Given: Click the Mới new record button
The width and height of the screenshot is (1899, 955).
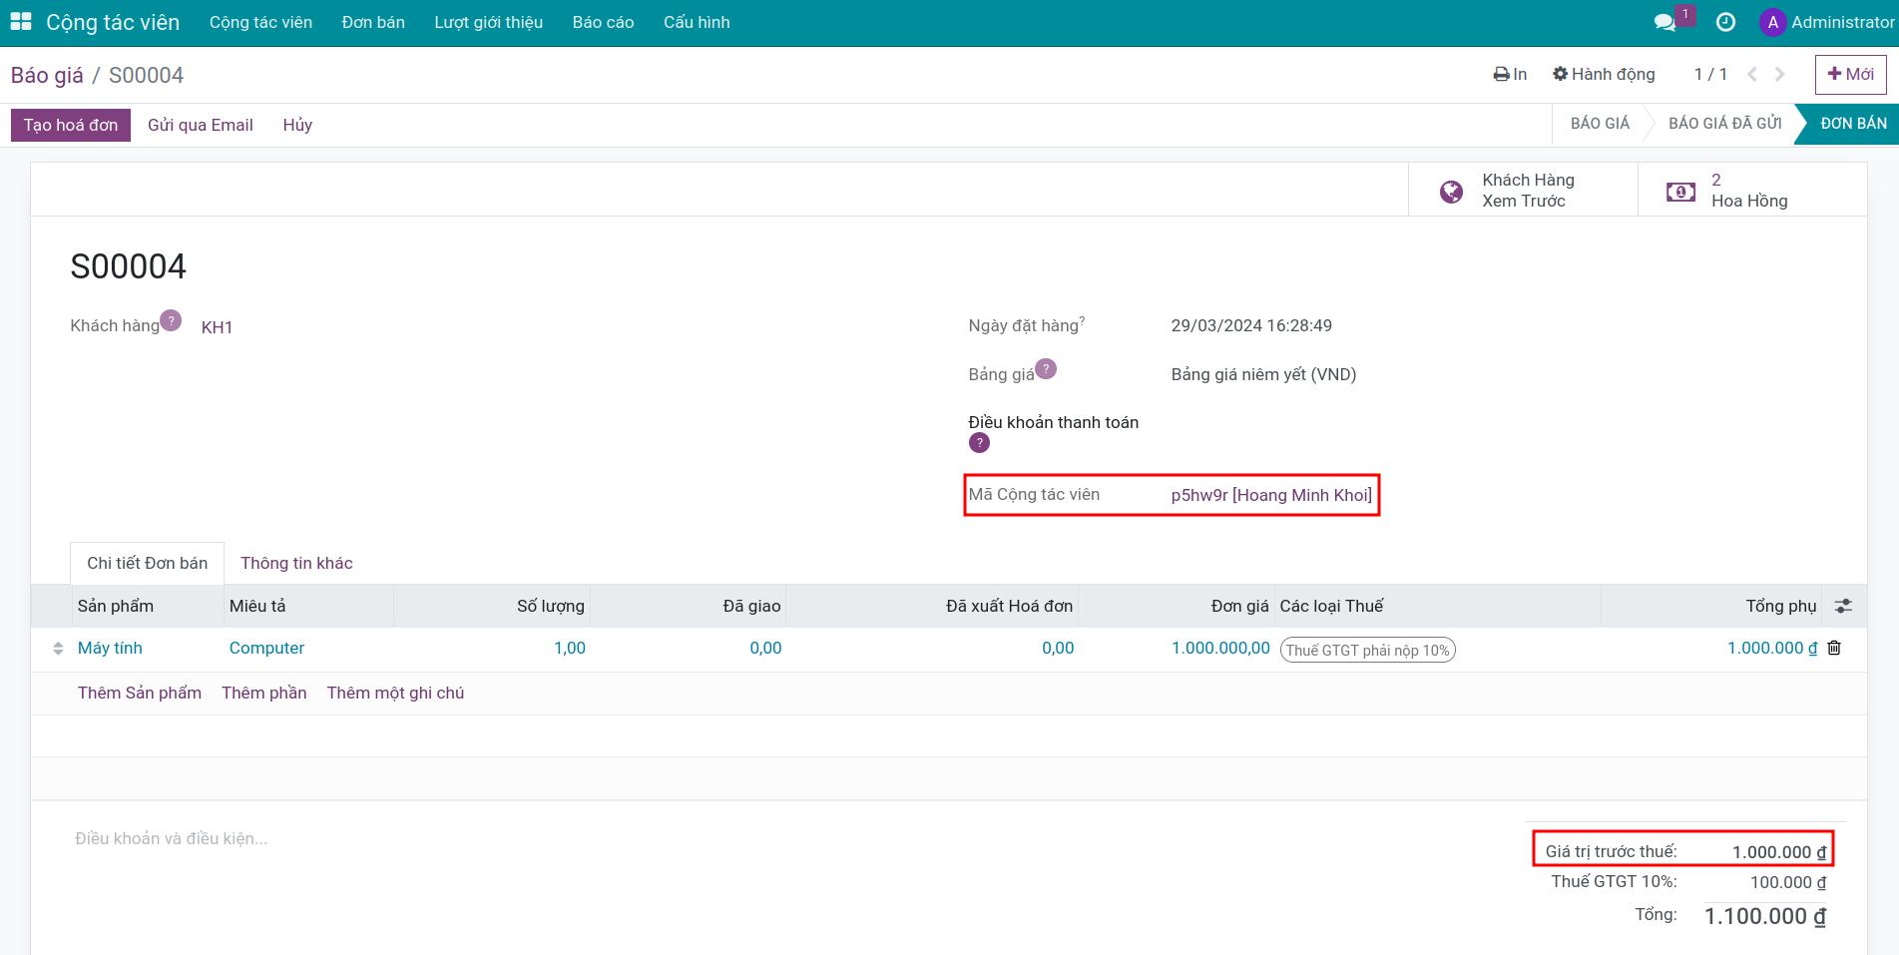Looking at the screenshot, I should click(1850, 75).
